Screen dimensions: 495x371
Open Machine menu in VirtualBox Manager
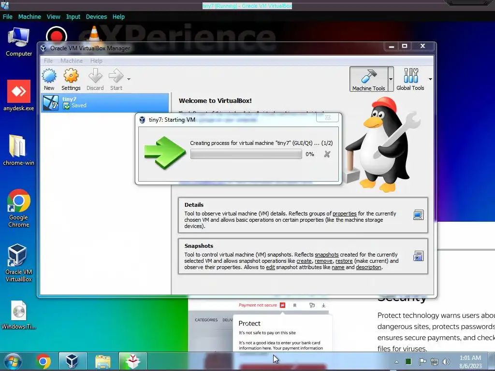[x=72, y=60]
